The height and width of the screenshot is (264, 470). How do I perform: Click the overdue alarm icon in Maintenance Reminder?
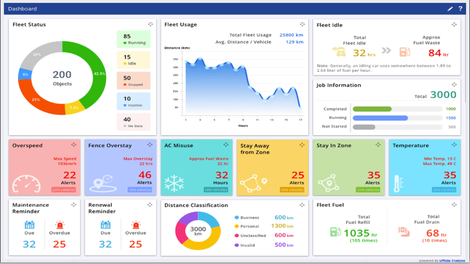[60, 225]
